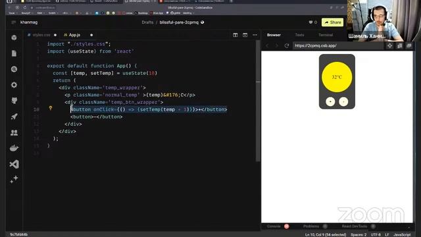Image resolution: width=421 pixels, height=237 pixels.
Task: Click the lightbulb quick-fix icon
Action: coord(51,108)
